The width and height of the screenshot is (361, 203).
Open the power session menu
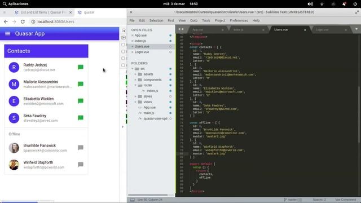click(355, 4)
